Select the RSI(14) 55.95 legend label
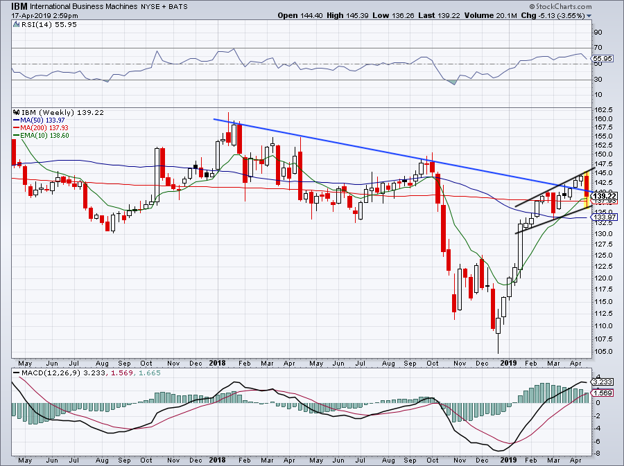Screen dimensions: 624x466 [x=49, y=25]
